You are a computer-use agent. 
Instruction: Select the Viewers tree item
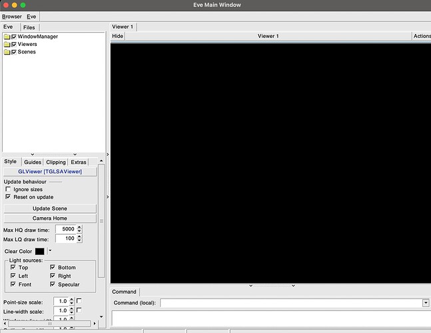click(27, 44)
